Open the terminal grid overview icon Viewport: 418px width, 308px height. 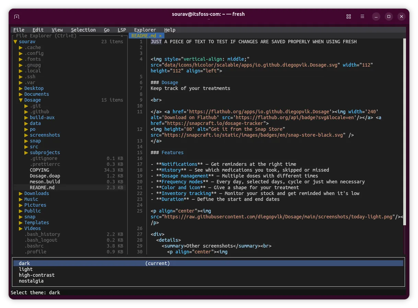click(x=349, y=16)
